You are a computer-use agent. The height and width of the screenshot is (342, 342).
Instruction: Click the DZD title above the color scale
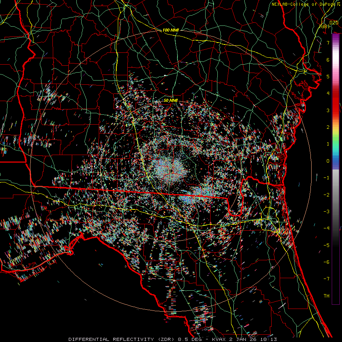tap(334, 23)
